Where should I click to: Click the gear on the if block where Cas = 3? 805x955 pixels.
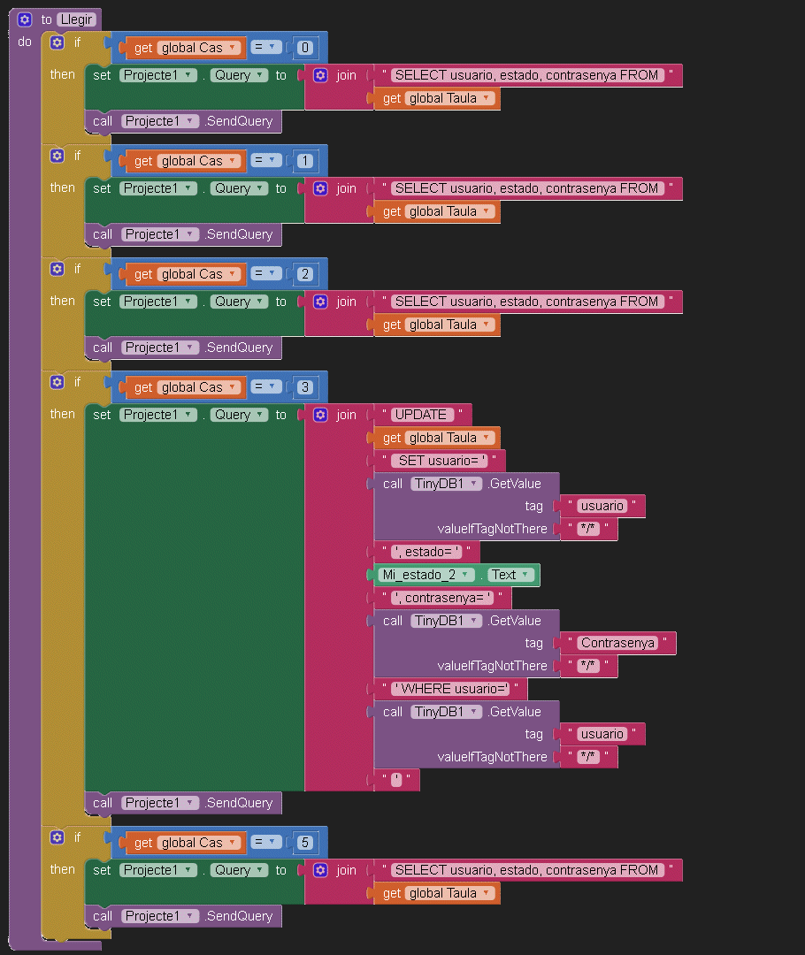(57, 382)
